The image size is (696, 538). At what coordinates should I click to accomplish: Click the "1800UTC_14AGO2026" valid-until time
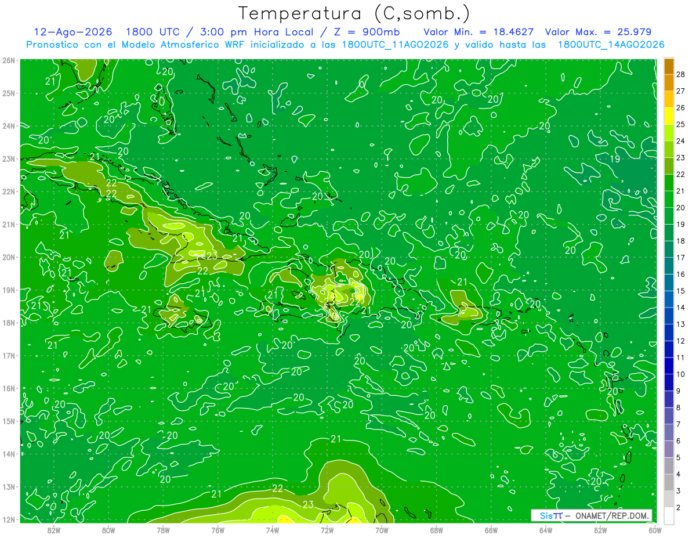click(x=611, y=45)
